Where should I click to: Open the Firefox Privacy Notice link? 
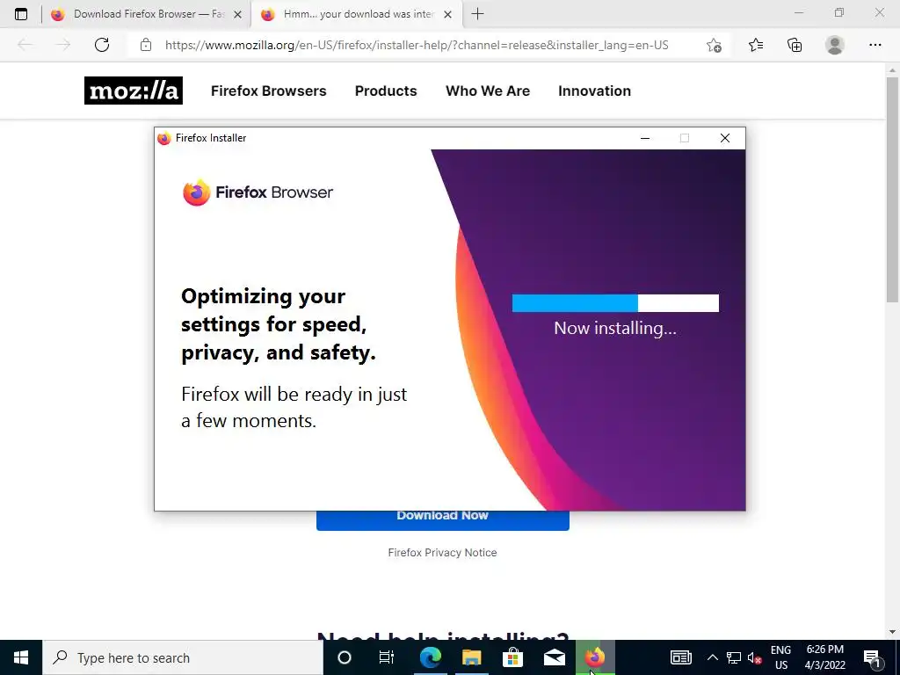pos(443,553)
